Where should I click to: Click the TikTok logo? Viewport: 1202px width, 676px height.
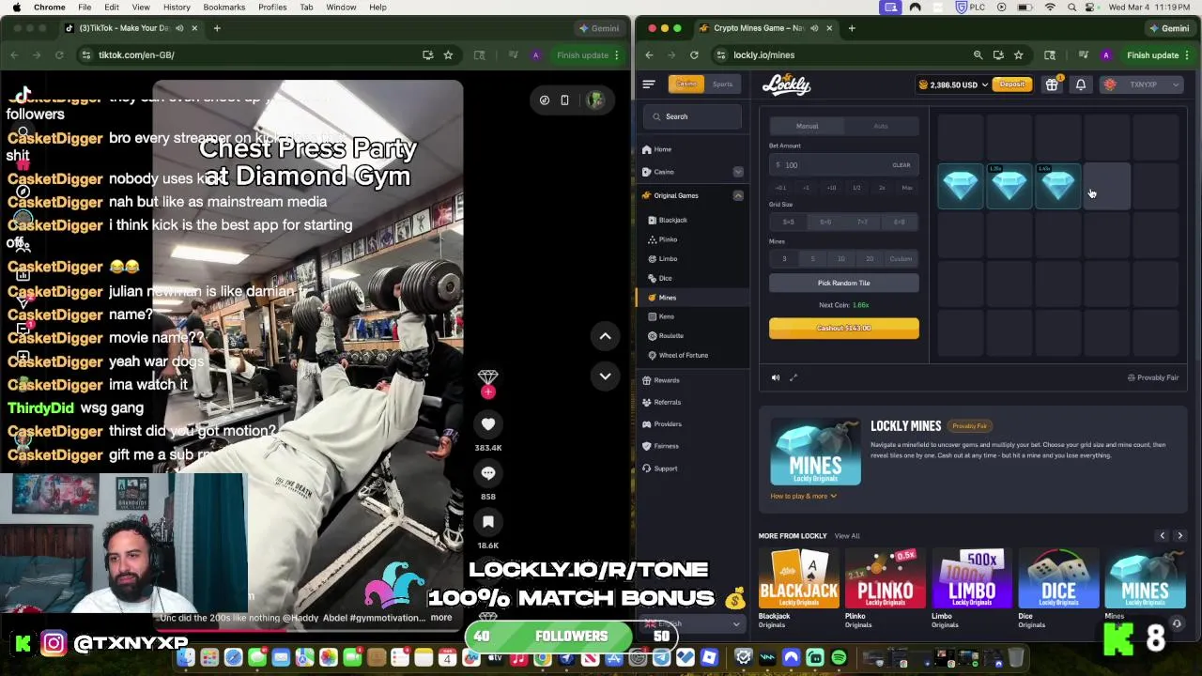tap(23, 94)
